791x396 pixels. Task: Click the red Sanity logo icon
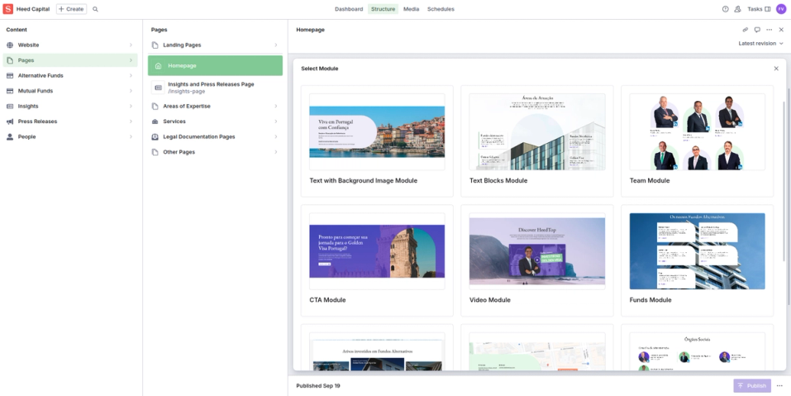[8, 9]
